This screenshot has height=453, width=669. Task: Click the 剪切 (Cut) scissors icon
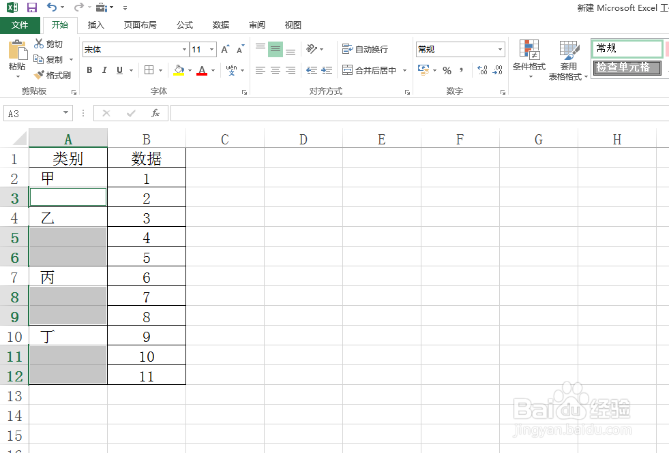(40, 44)
